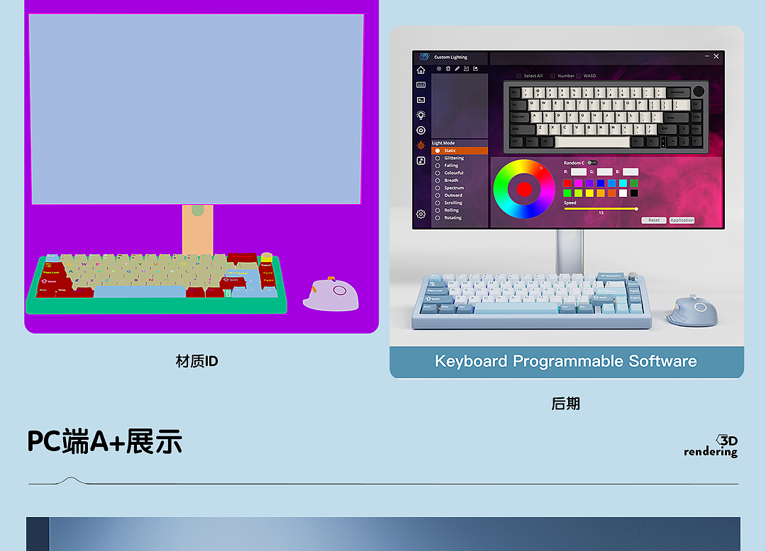Screen dimensions: 766x551
Task: Click the Speed slider handle
Action: [636, 209]
